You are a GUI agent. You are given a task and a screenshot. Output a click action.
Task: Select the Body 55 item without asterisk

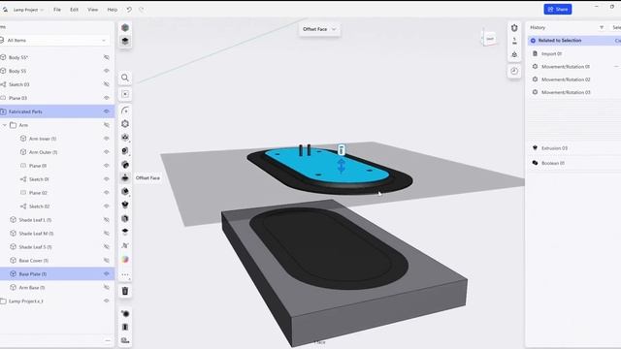17,71
